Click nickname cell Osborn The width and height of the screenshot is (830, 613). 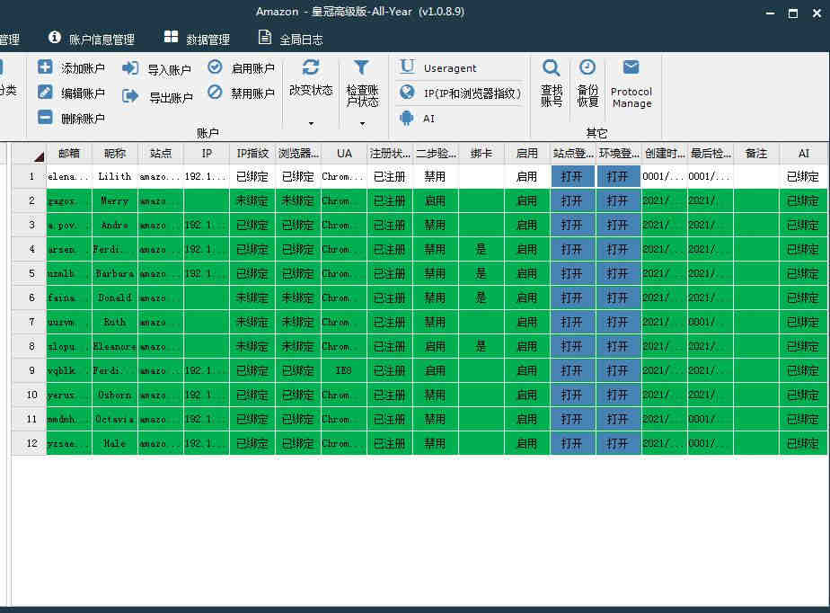point(115,395)
